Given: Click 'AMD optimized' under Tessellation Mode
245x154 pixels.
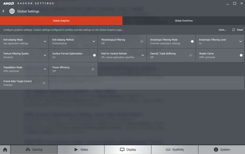Looking at the screenshot, I should click(x=11, y=71).
